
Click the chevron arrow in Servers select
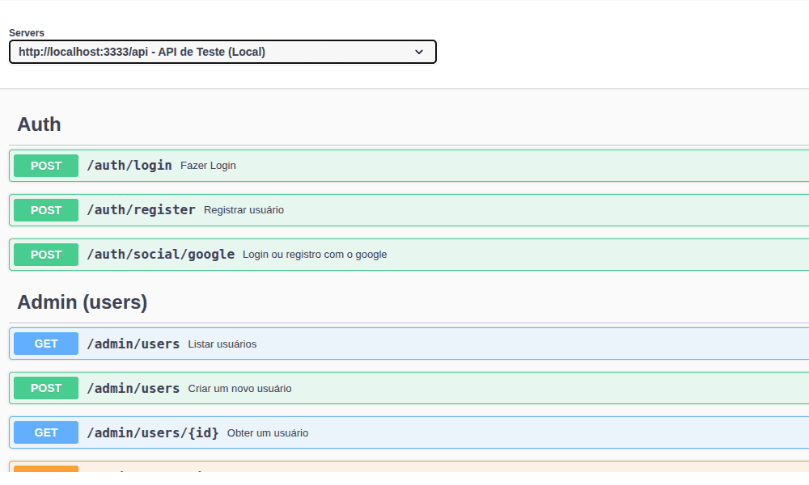pos(419,52)
